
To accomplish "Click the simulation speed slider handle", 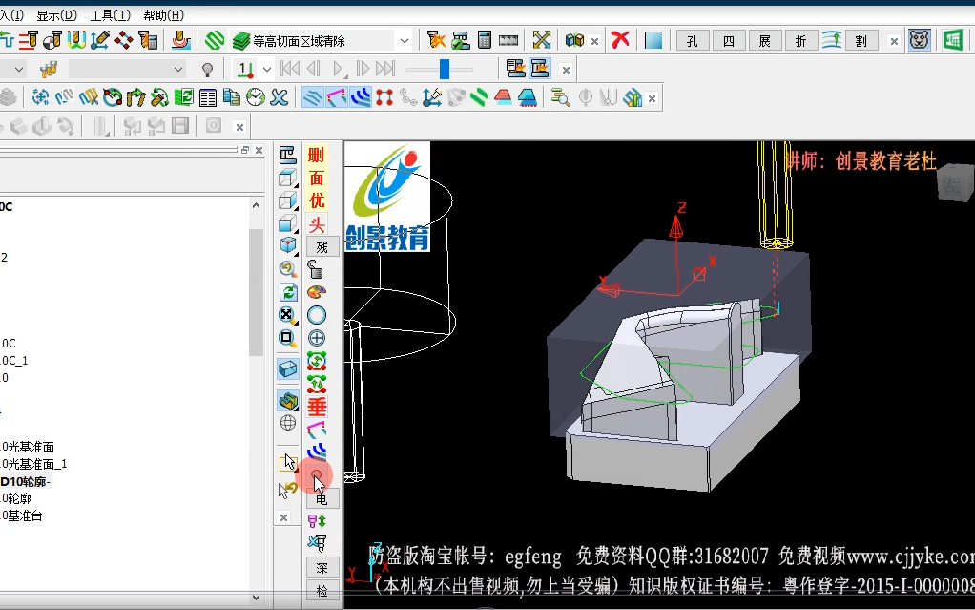I will click(x=444, y=69).
